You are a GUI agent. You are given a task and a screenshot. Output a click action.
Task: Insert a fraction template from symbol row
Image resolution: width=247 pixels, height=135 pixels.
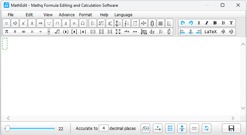[x=49, y=31]
